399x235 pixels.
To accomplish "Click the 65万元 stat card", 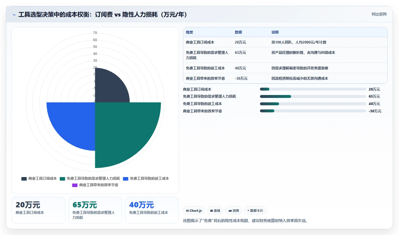I will tap(95, 210).
